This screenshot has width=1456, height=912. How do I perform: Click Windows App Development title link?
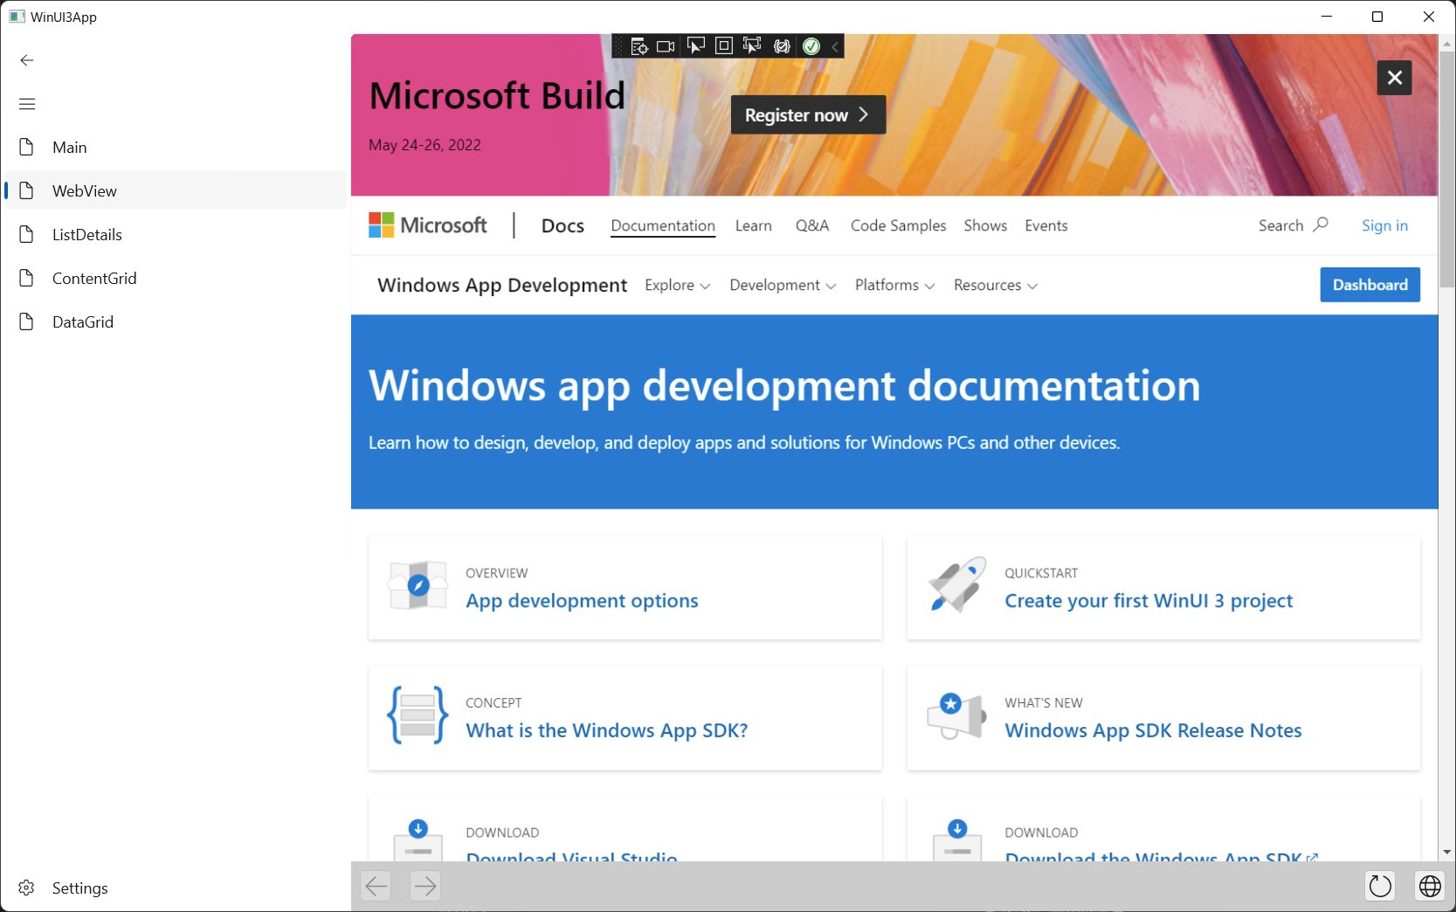coord(502,285)
